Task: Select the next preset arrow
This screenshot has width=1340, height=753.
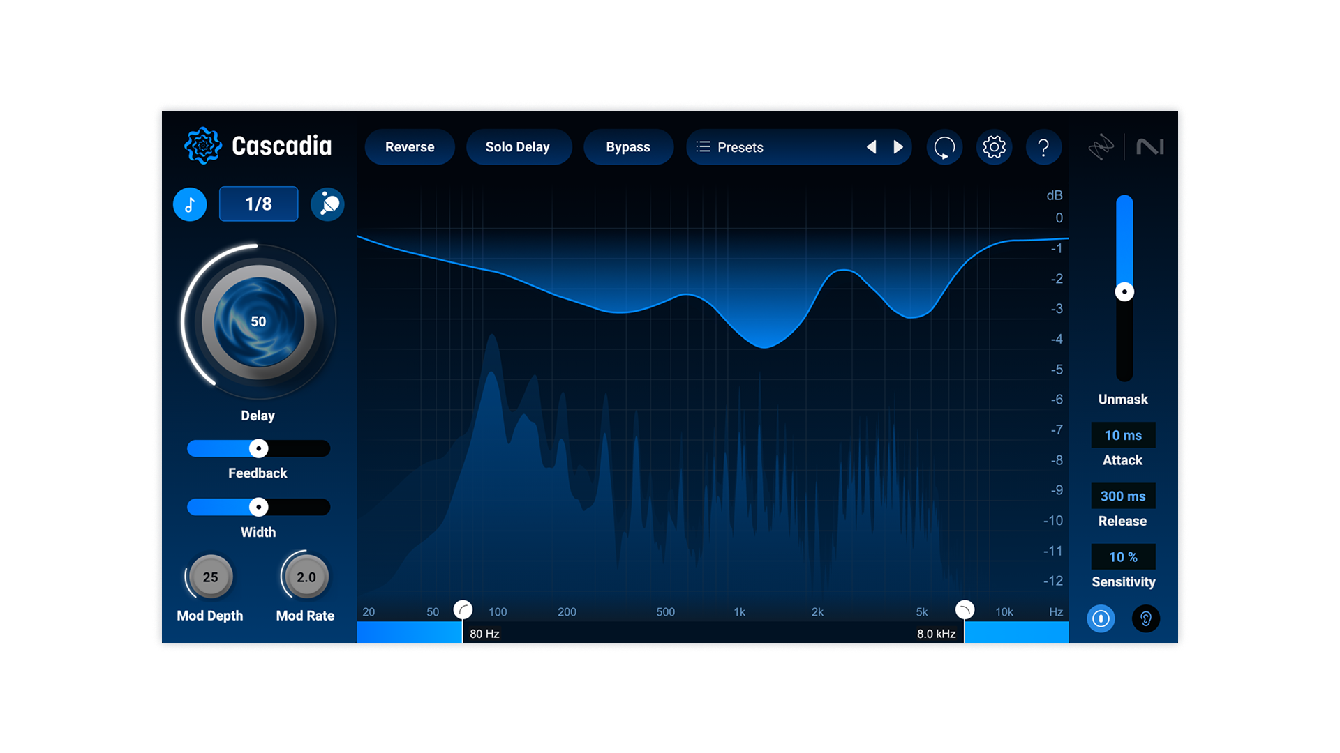Action: (x=898, y=147)
